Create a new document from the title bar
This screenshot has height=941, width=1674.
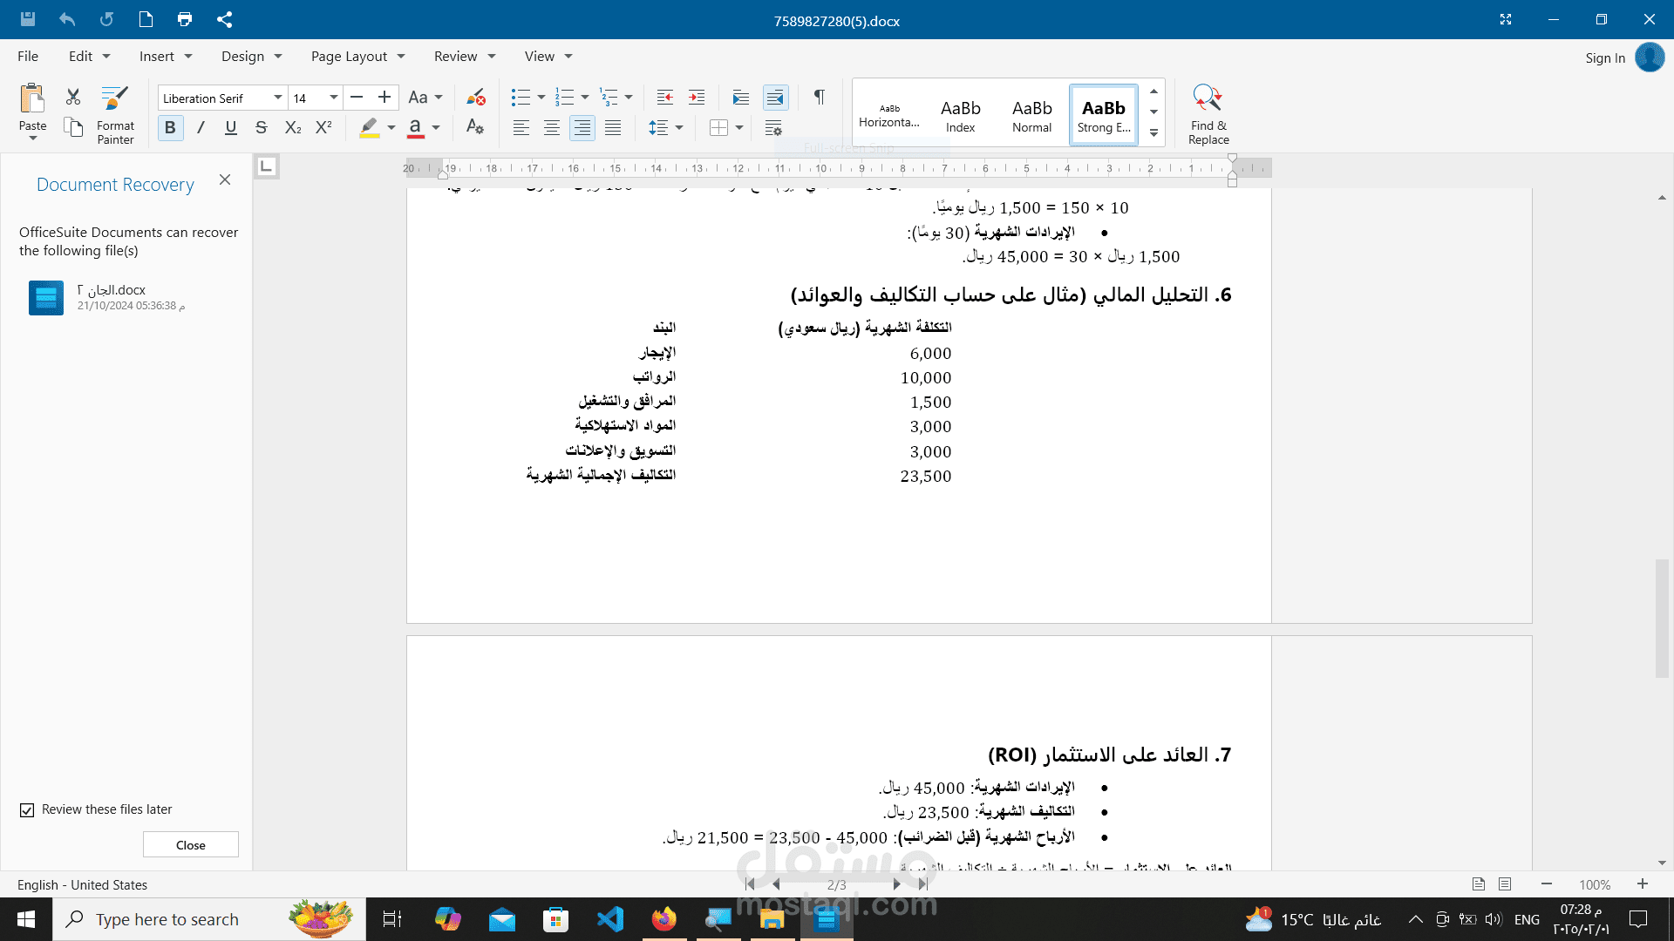(146, 19)
